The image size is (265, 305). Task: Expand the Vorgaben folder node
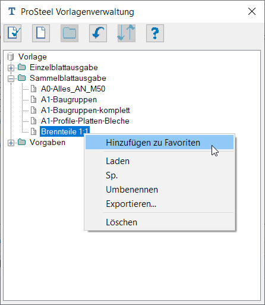tap(11, 143)
